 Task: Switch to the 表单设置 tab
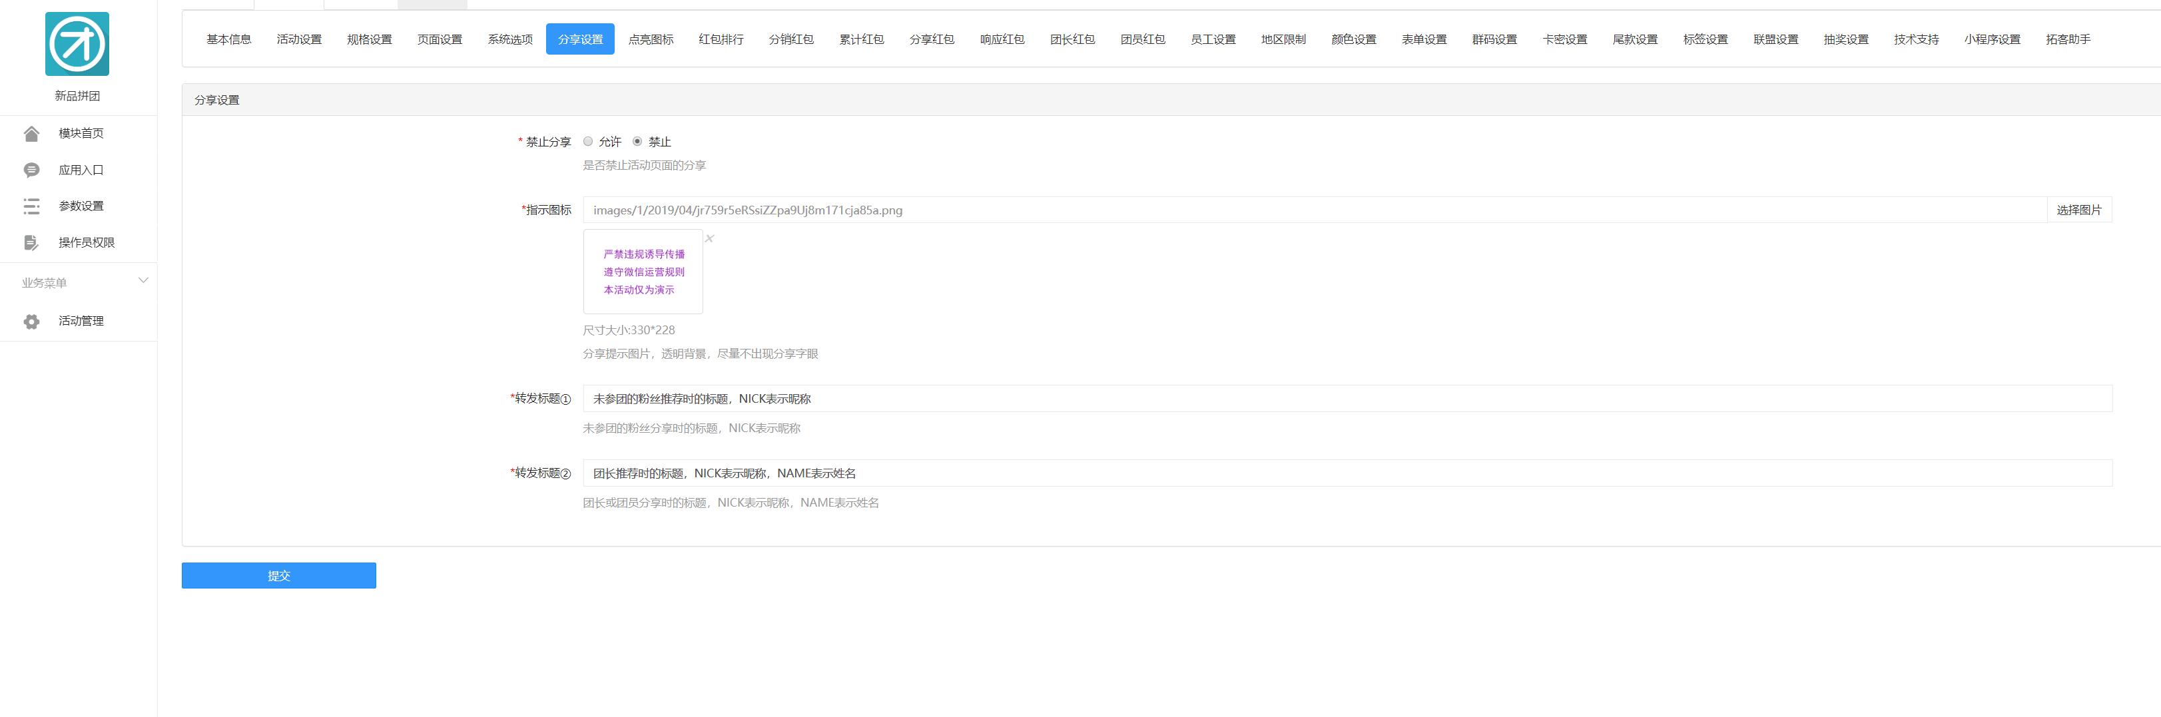[x=1424, y=39]
